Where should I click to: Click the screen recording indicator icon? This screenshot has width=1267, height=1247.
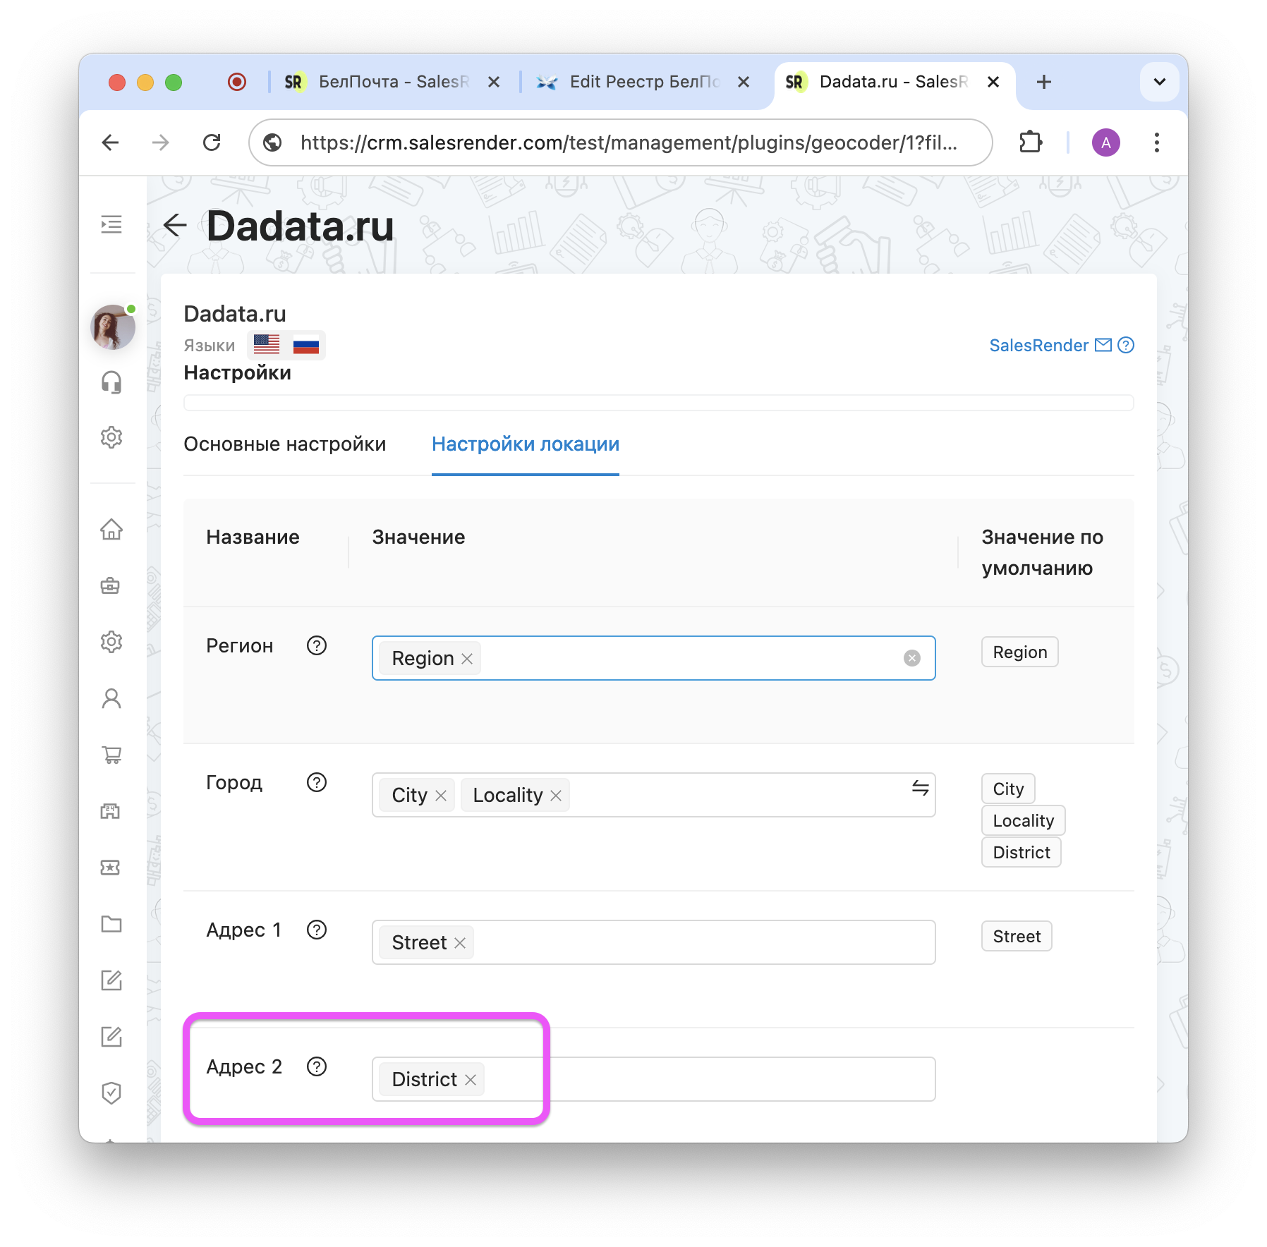[x=237, y=82]
